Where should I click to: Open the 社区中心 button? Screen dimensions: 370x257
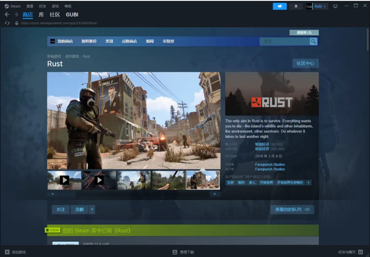pos(305,63)
